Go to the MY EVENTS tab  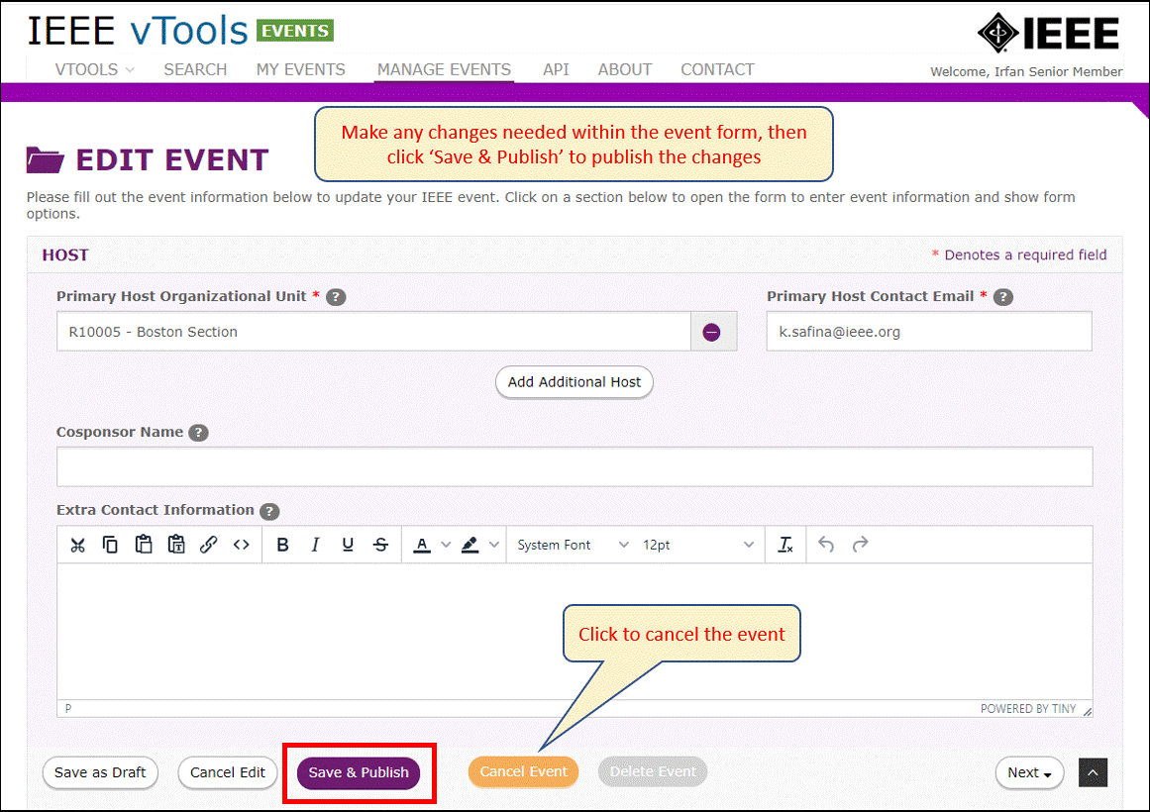301,69
